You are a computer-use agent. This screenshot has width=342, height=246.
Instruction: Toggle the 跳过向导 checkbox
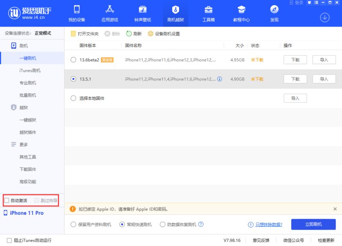coord(37,200)
